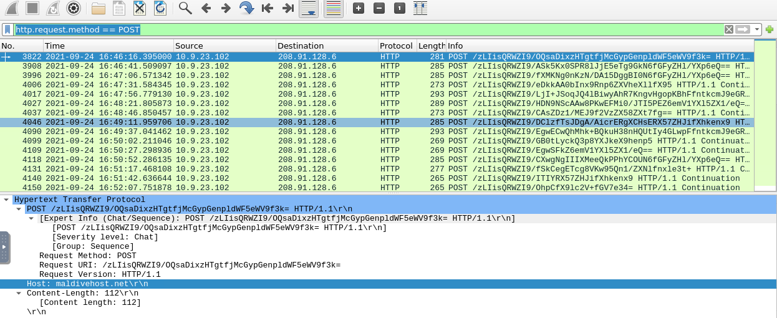
Task: Select packet number 4099 row
Action: (377, 140)
